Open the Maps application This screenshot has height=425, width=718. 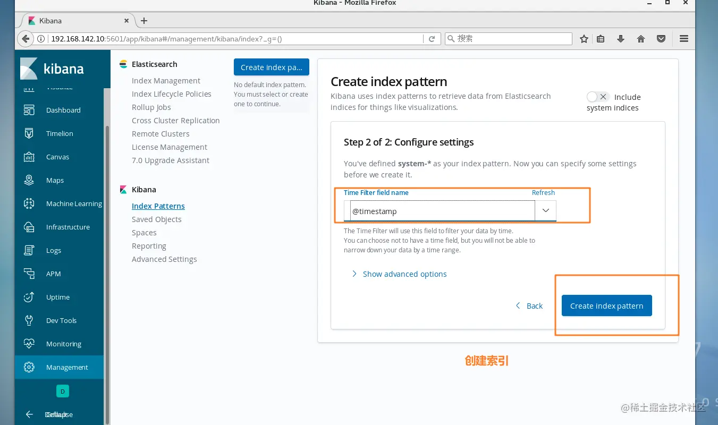54,180
